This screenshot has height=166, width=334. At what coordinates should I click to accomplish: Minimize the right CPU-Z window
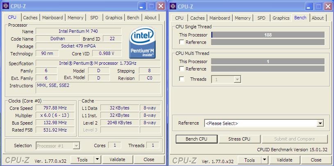point(309,6)
